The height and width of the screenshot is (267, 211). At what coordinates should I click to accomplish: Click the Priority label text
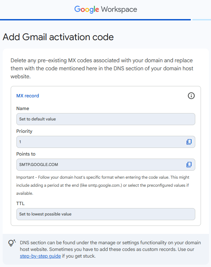pos(24,131)
